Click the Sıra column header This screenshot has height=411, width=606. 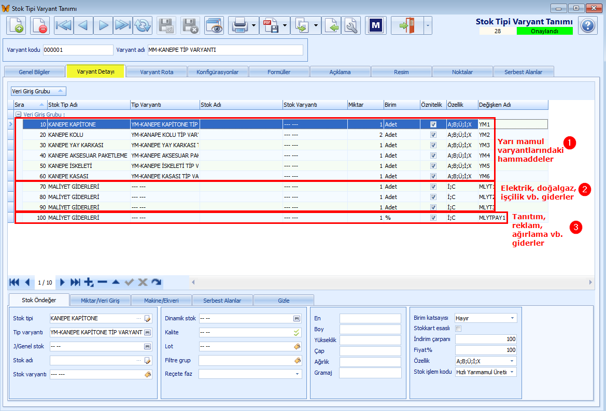[30, 105]
